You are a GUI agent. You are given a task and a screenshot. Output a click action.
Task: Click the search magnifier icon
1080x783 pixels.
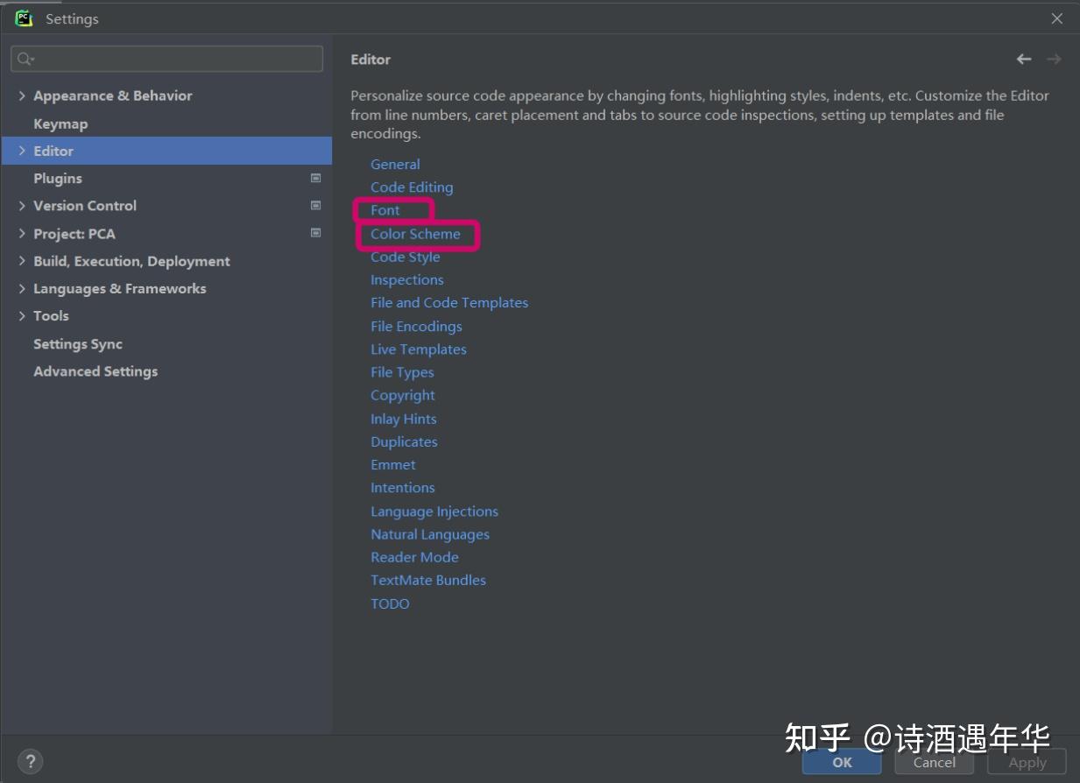25,59
